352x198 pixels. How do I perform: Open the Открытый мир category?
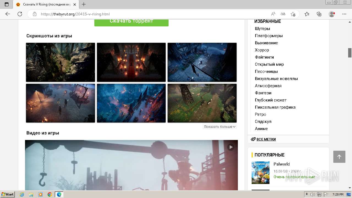click(x=269, y=64)
